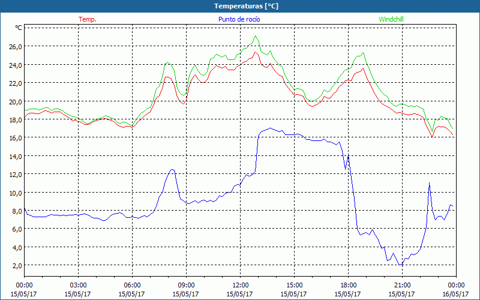
Task: Click the '15:00' time axis label
Action: pyautogui.click(x=294, y=286)
